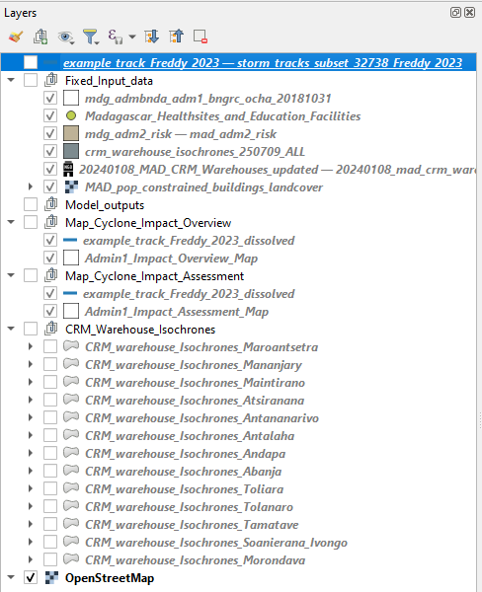The height and width of the screenshot is (592, 482).
Task: Select the Admin1_Impact_Overview_Map layer
Action: (171, 259)
